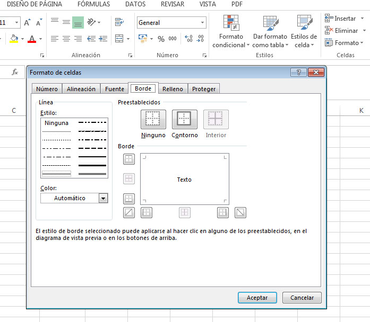
Task: Increase font size with large A icon
Action: 28,22
